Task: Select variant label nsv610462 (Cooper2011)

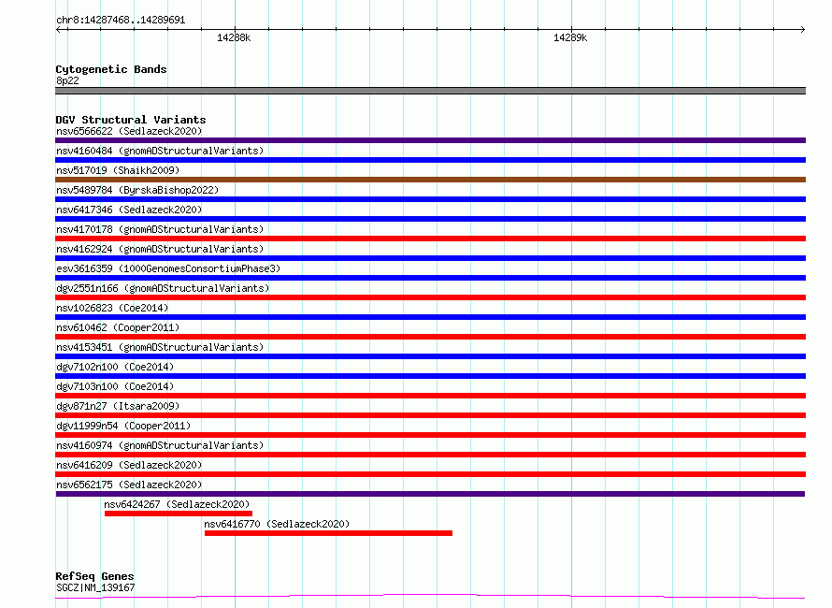Action: coord(118,327)
